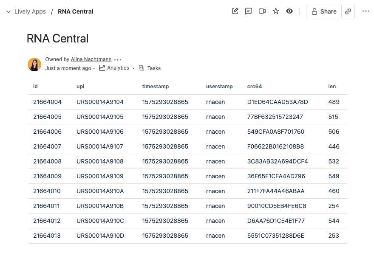Select the Lively Apps breadcrumb
Image resolution: width=374 pixels, height=267 pixels.
pos(30,11)
